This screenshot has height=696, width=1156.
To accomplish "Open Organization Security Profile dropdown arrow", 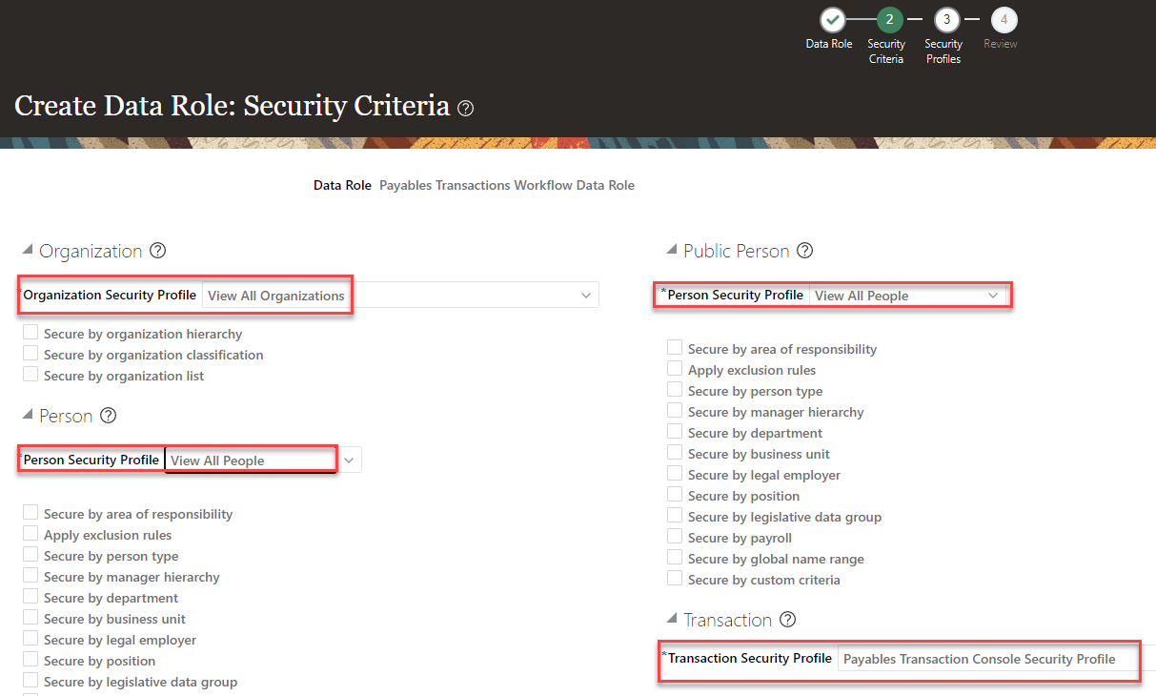I will 586,296.
